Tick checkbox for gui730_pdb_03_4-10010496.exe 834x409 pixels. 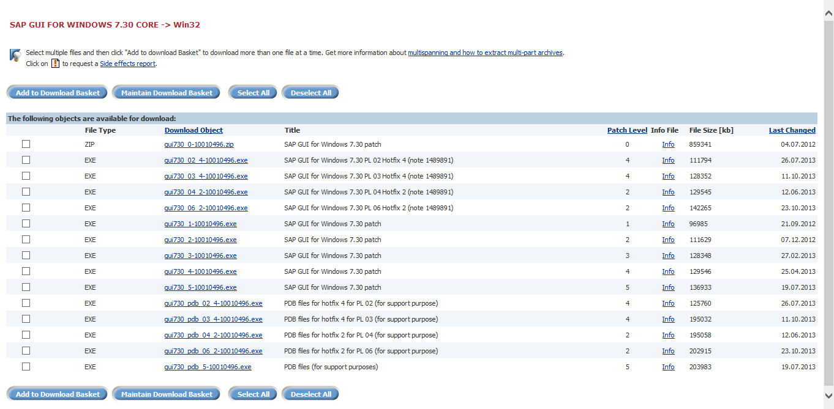(x=26, y=319)
